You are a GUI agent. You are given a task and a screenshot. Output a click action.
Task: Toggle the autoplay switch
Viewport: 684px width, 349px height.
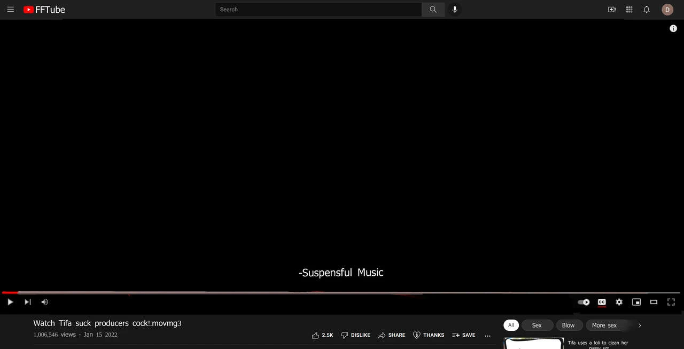(584, 302)
